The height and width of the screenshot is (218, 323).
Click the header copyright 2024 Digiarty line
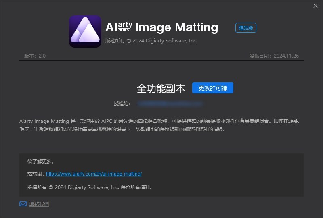point(151,41)
